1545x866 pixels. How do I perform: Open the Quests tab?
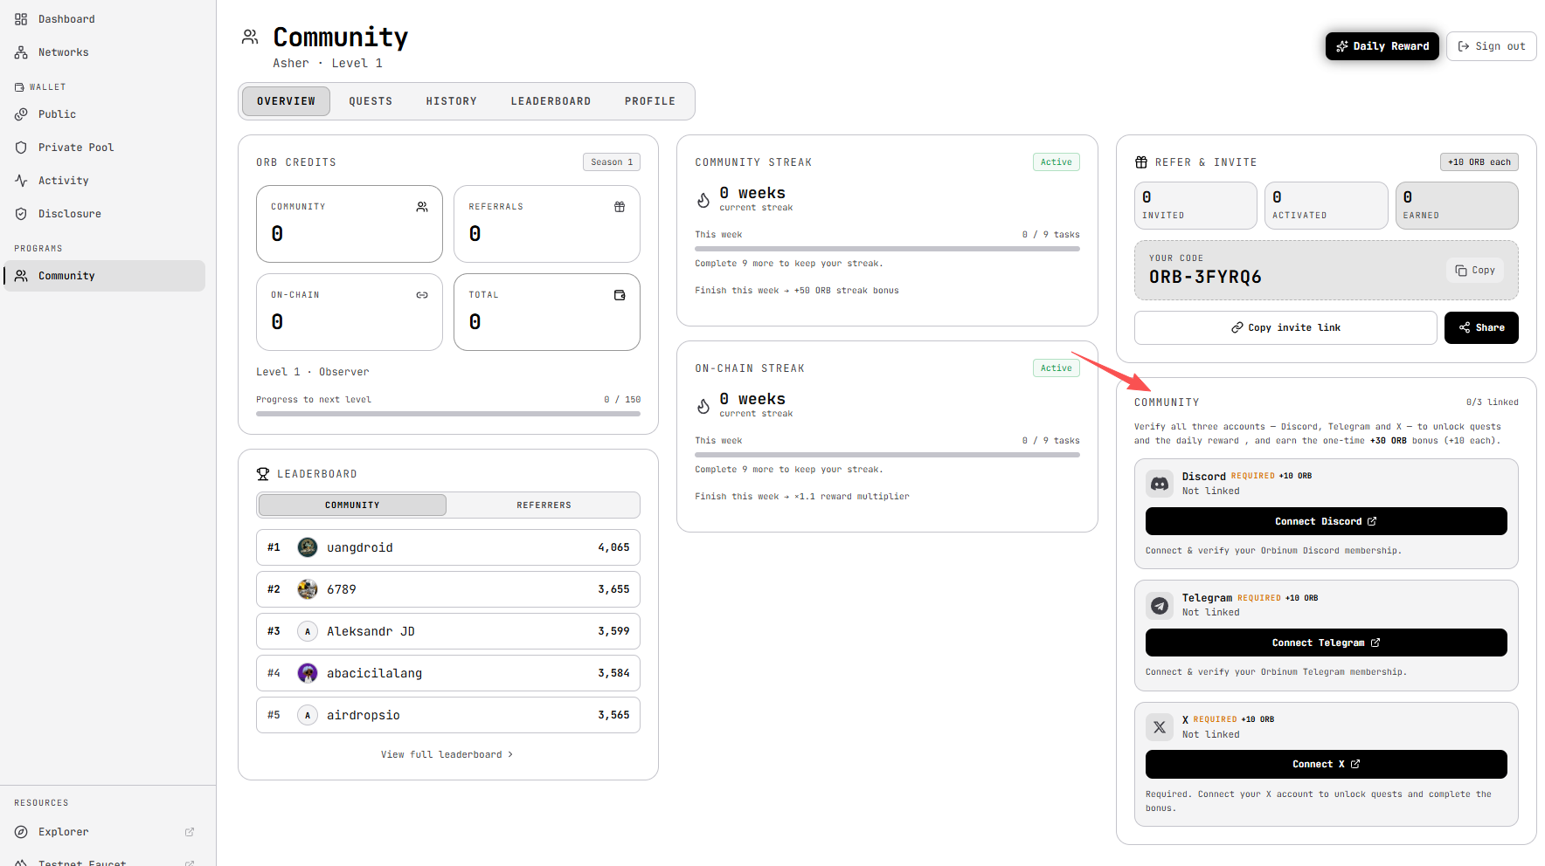[x=371, y=101]
